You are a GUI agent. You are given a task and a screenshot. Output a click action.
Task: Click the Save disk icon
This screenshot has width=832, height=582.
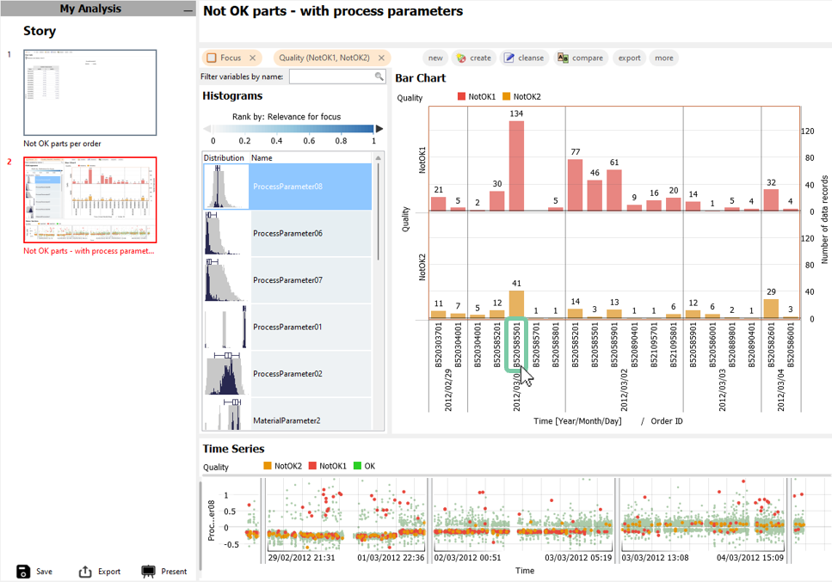(23, 571)
